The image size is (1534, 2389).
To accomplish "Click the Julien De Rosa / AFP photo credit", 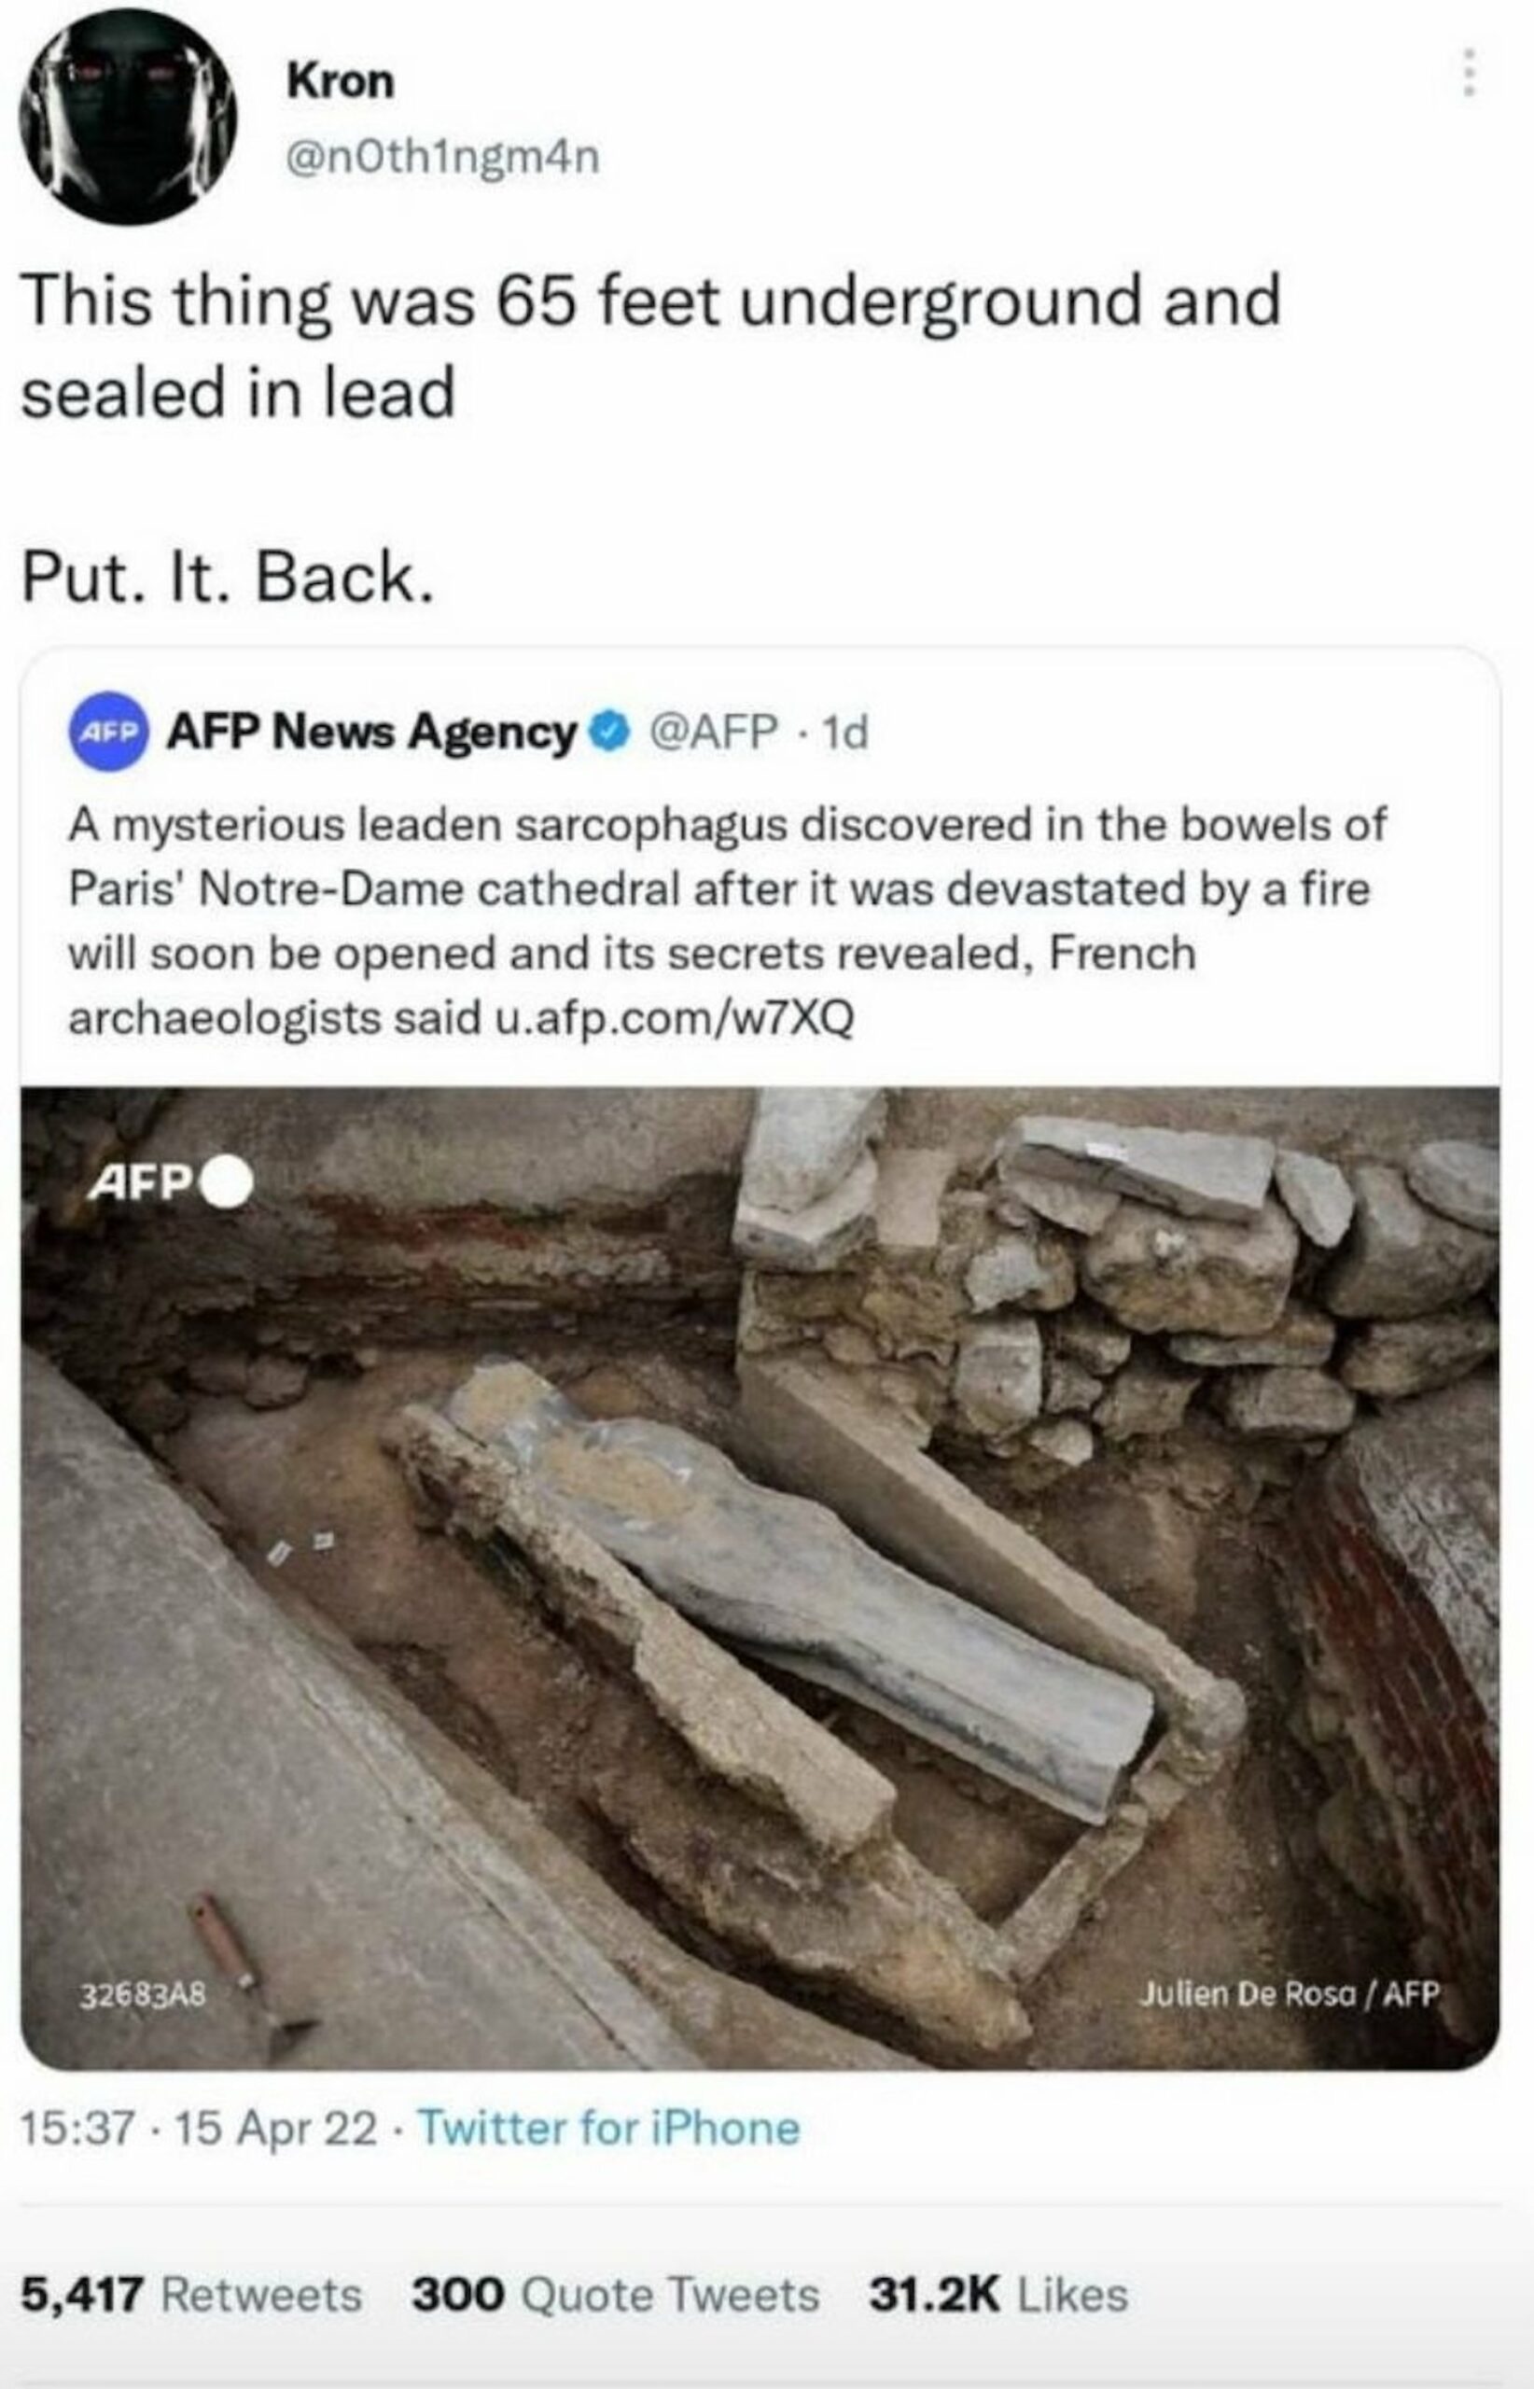I will point(1291,1993).
